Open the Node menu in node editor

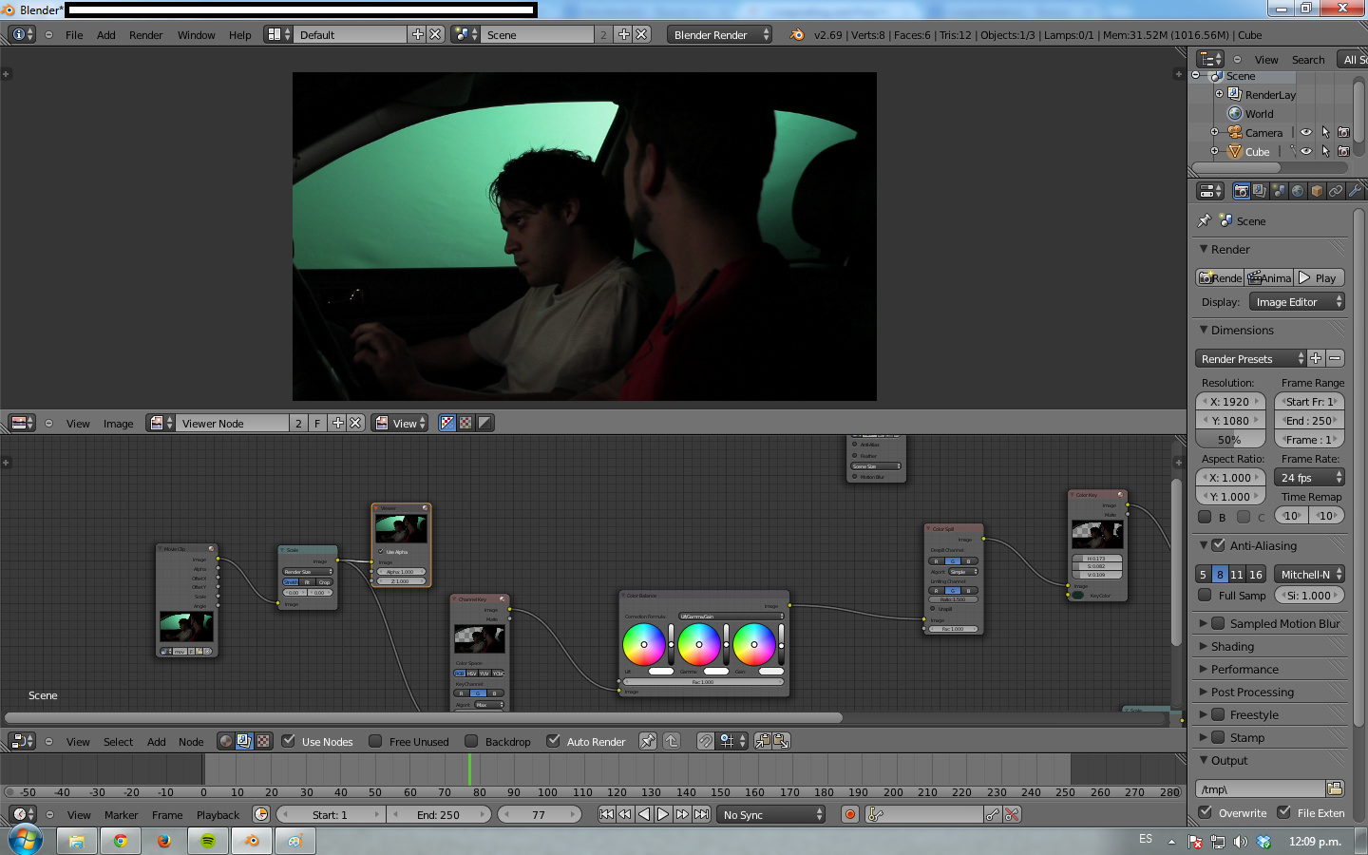(191, 742)
